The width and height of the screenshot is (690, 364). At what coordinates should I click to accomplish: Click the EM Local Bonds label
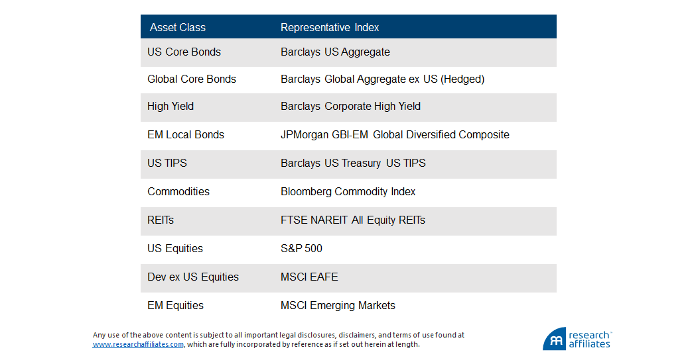(186, 134)
